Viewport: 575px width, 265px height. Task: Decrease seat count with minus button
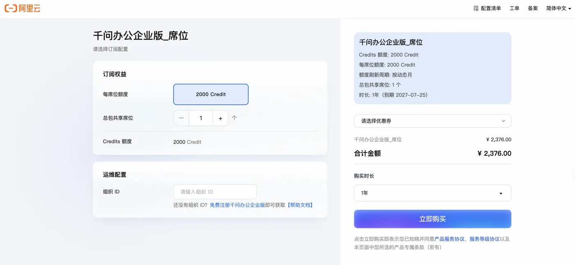click(x=181, y=118)
